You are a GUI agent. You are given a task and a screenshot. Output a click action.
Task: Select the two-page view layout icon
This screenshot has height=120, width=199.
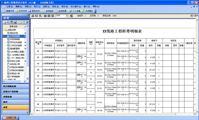49,16
